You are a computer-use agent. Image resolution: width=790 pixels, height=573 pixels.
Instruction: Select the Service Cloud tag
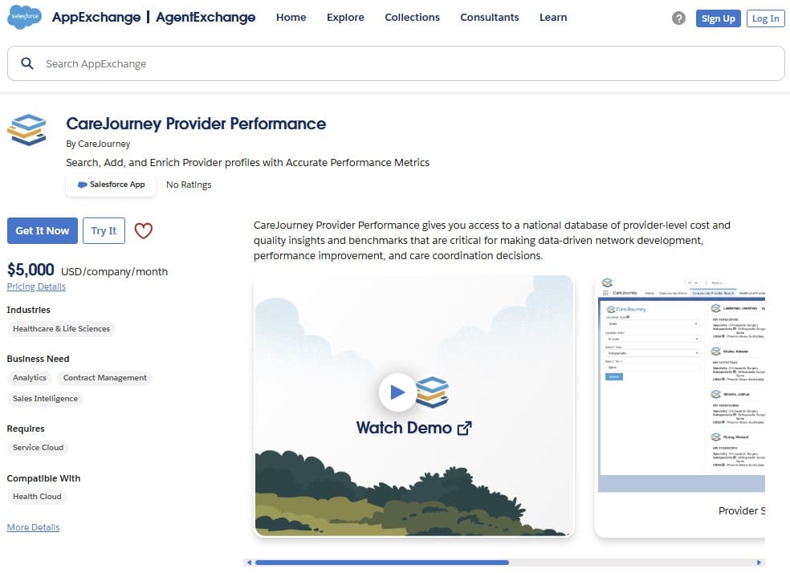click(x=39, y=447)
